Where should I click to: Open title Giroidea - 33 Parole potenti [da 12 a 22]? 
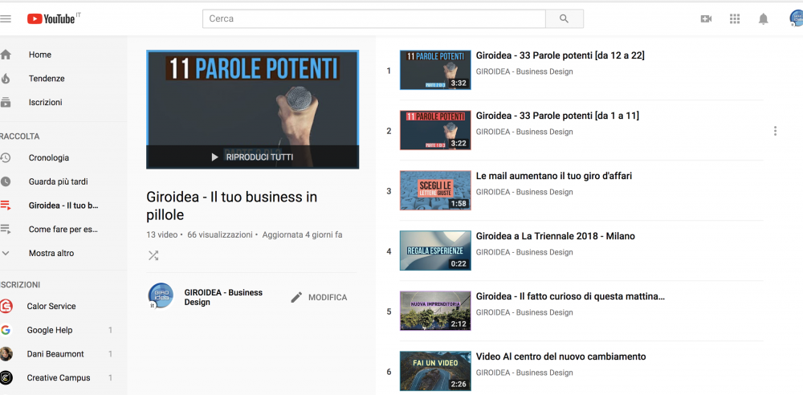[x=560, y=55]
